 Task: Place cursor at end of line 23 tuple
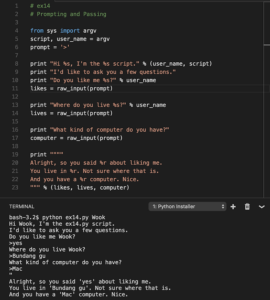point(129,187)
